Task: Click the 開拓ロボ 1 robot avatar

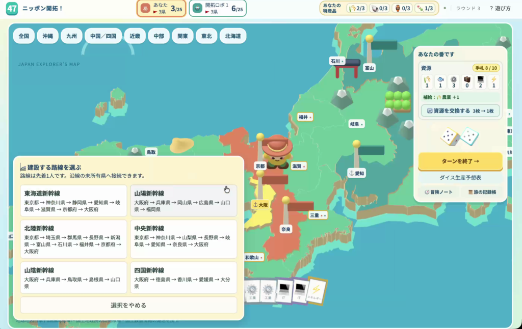Action: (x=197, y=8)
